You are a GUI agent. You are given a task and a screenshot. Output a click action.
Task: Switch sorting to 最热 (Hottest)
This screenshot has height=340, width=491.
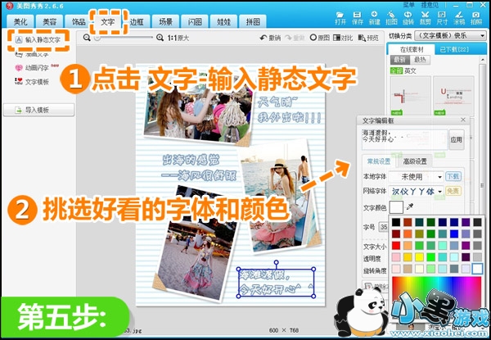coord(420,60)
